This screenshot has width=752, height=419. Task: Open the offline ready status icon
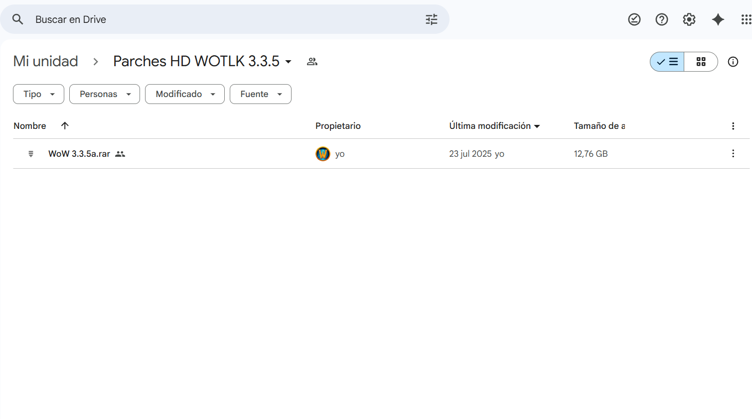click(x=634, y=19)
